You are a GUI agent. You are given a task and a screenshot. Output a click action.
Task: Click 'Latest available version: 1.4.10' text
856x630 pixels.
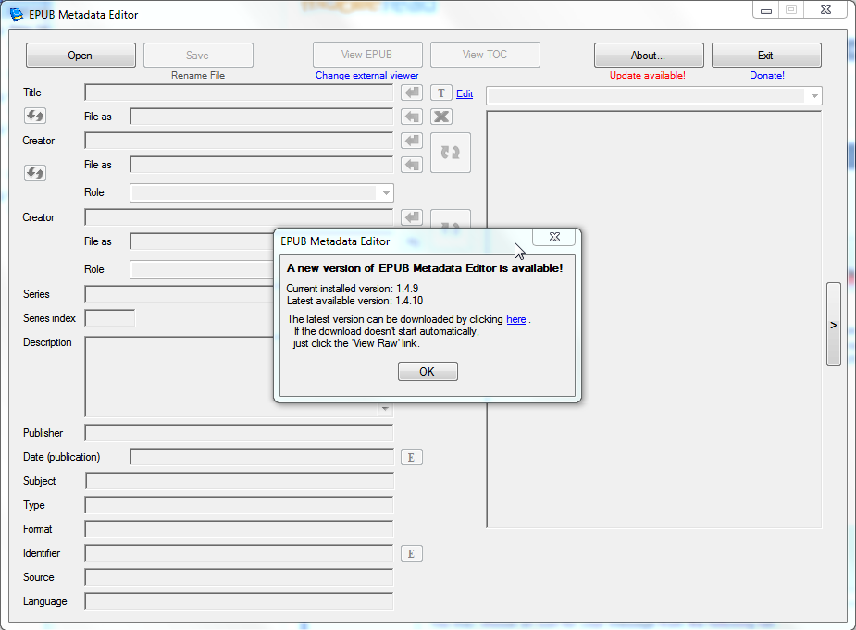click(354, 301)
